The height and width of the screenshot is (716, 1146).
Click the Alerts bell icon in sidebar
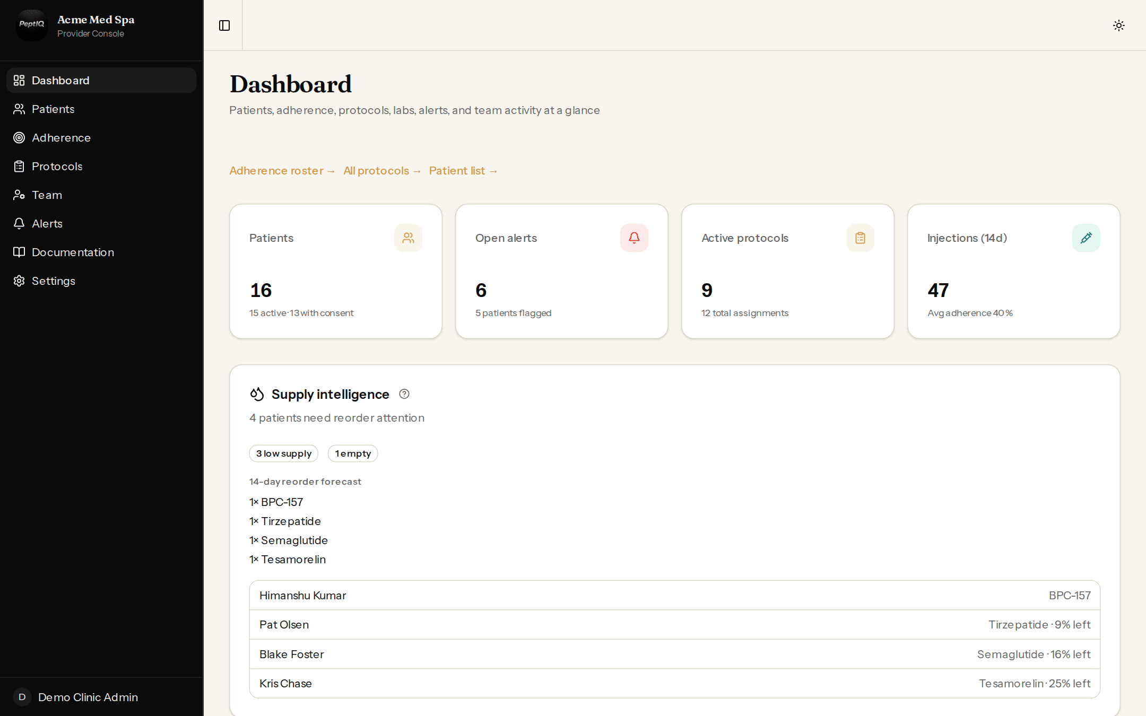[x=19, y=223]
